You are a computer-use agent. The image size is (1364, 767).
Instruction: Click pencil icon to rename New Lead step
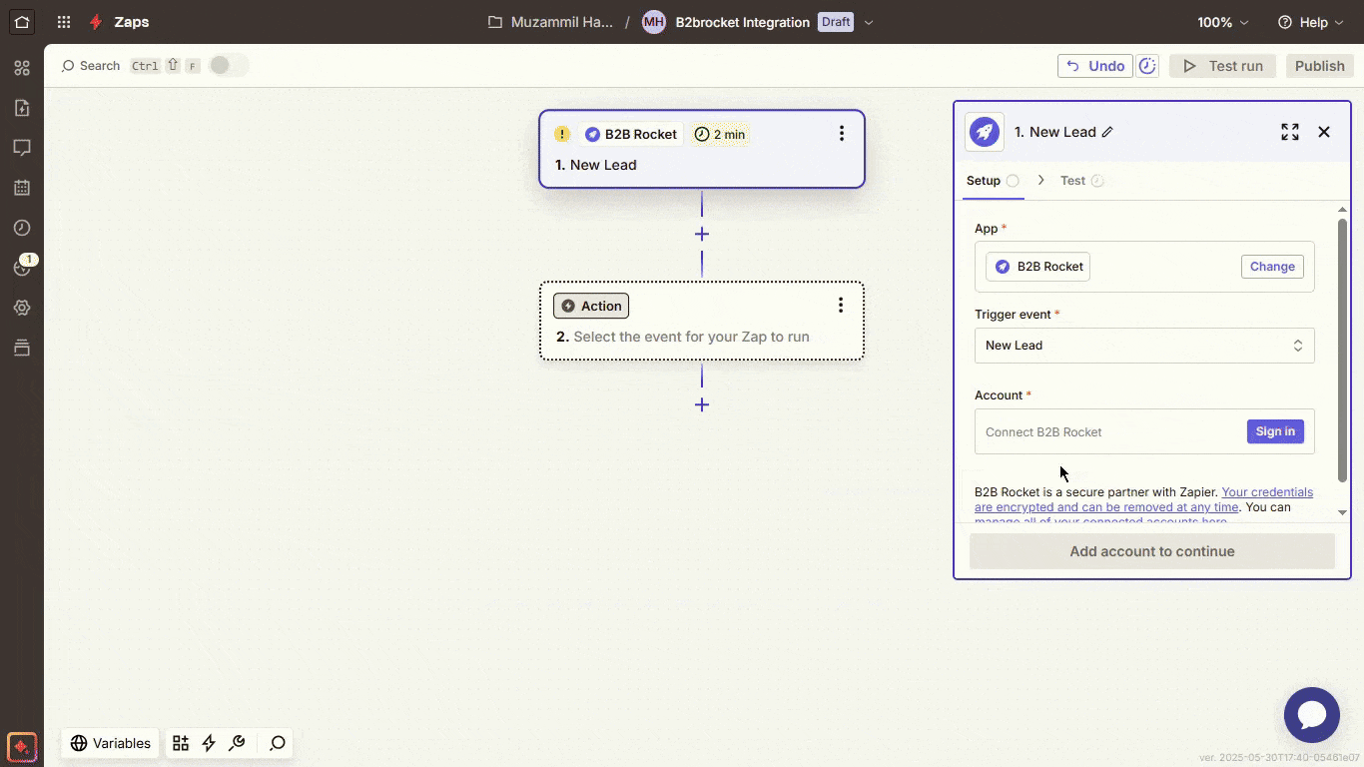click(1107, 132)
